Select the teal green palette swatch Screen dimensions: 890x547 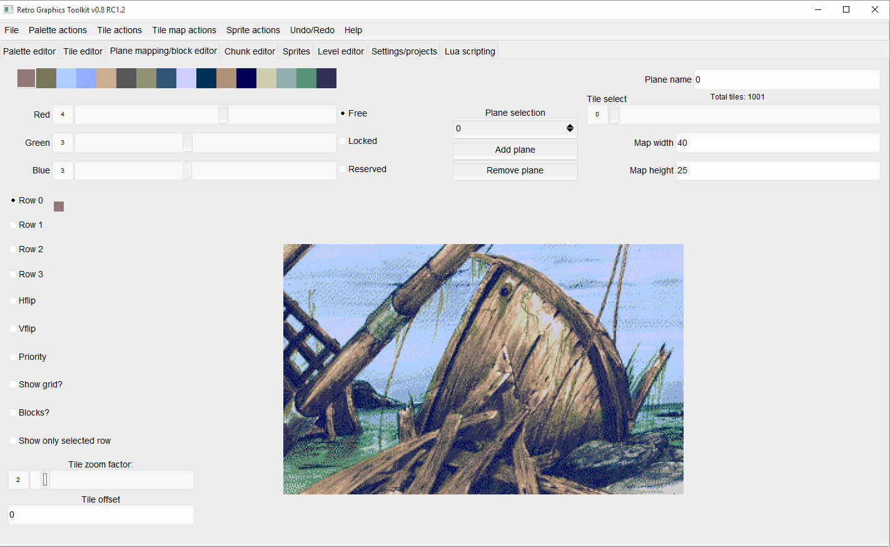[306, 78]
